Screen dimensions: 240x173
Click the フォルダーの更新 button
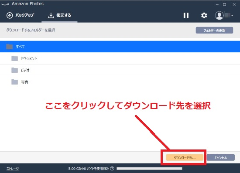[214, 30]
